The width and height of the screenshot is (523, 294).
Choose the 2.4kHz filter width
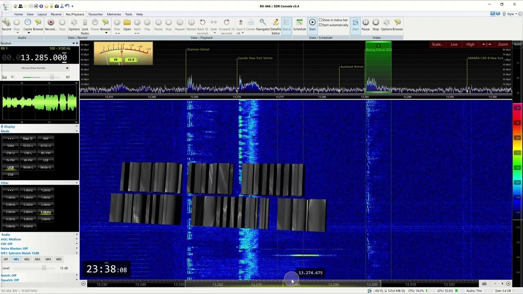[46, 205]
